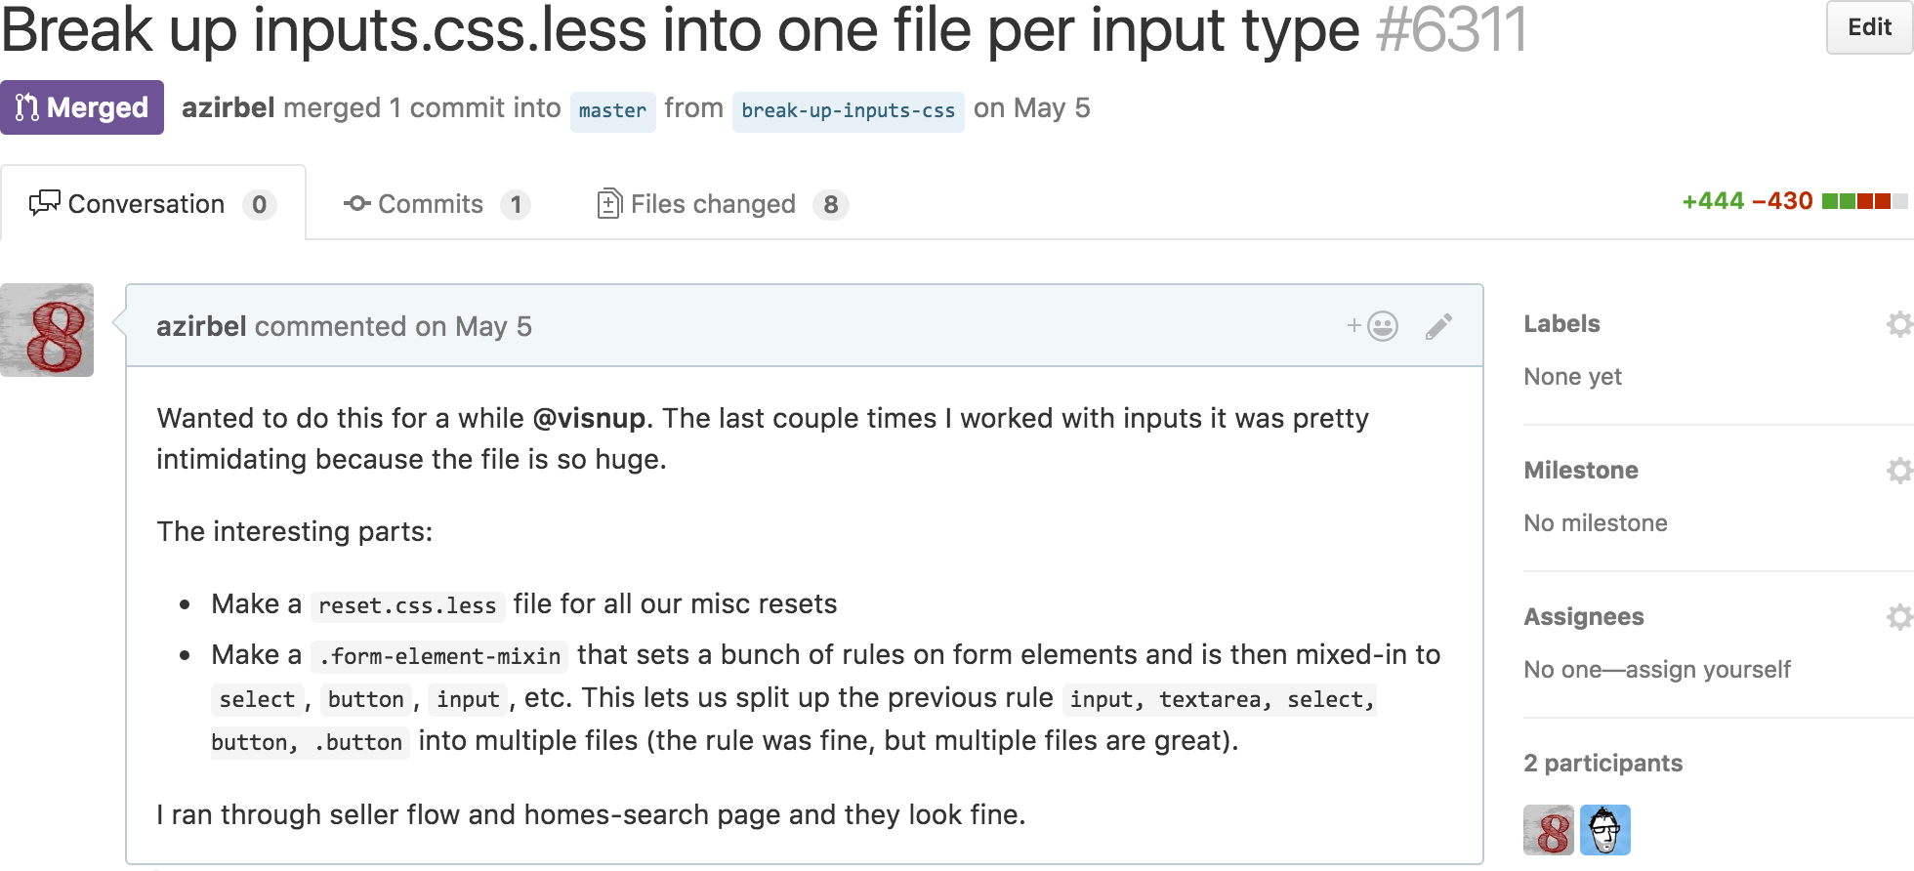The height and width of the screenshot is (871, 1914).
Task: Click the glasses participant avatar
Action: pos(1605,830)
